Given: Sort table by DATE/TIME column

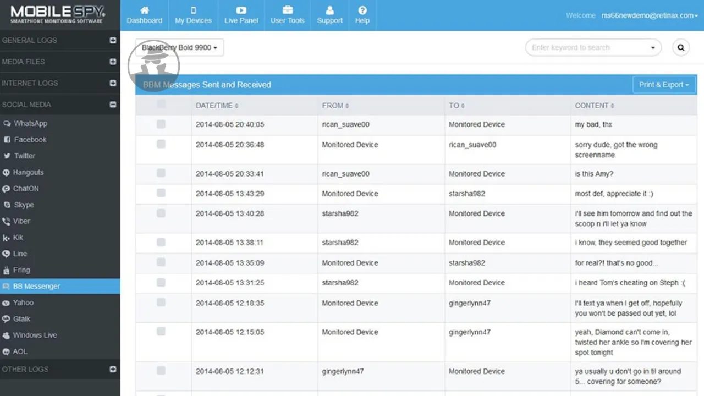Looking at the screenshot, I should coord(217,106).
